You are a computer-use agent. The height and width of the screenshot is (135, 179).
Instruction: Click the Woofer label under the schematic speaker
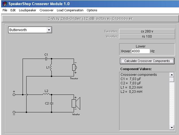click(76, 114)
